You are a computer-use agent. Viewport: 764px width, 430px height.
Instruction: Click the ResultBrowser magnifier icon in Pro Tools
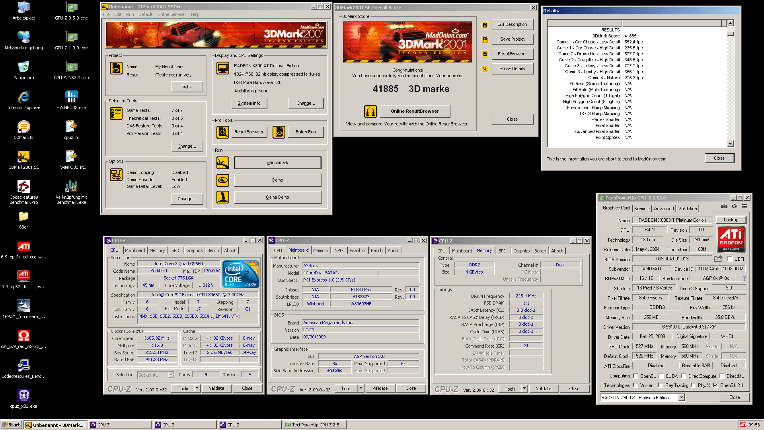click(223, 132)
